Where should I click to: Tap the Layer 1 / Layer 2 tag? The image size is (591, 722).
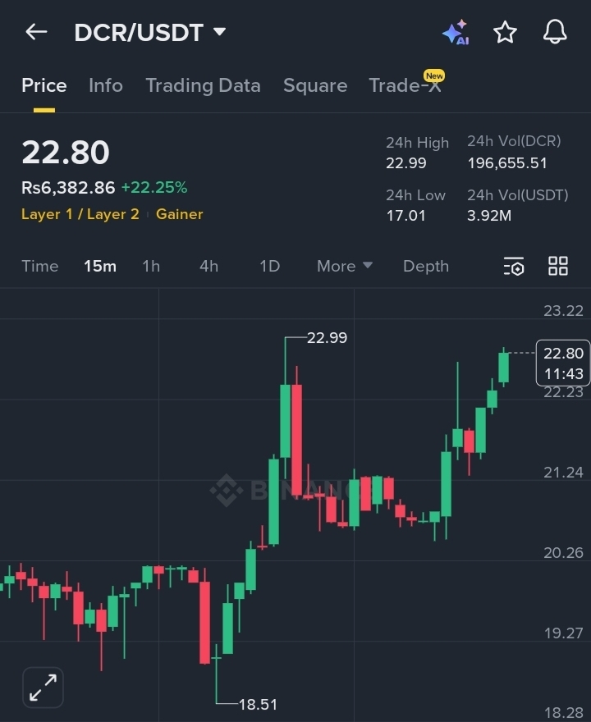(x=80, y=214)
